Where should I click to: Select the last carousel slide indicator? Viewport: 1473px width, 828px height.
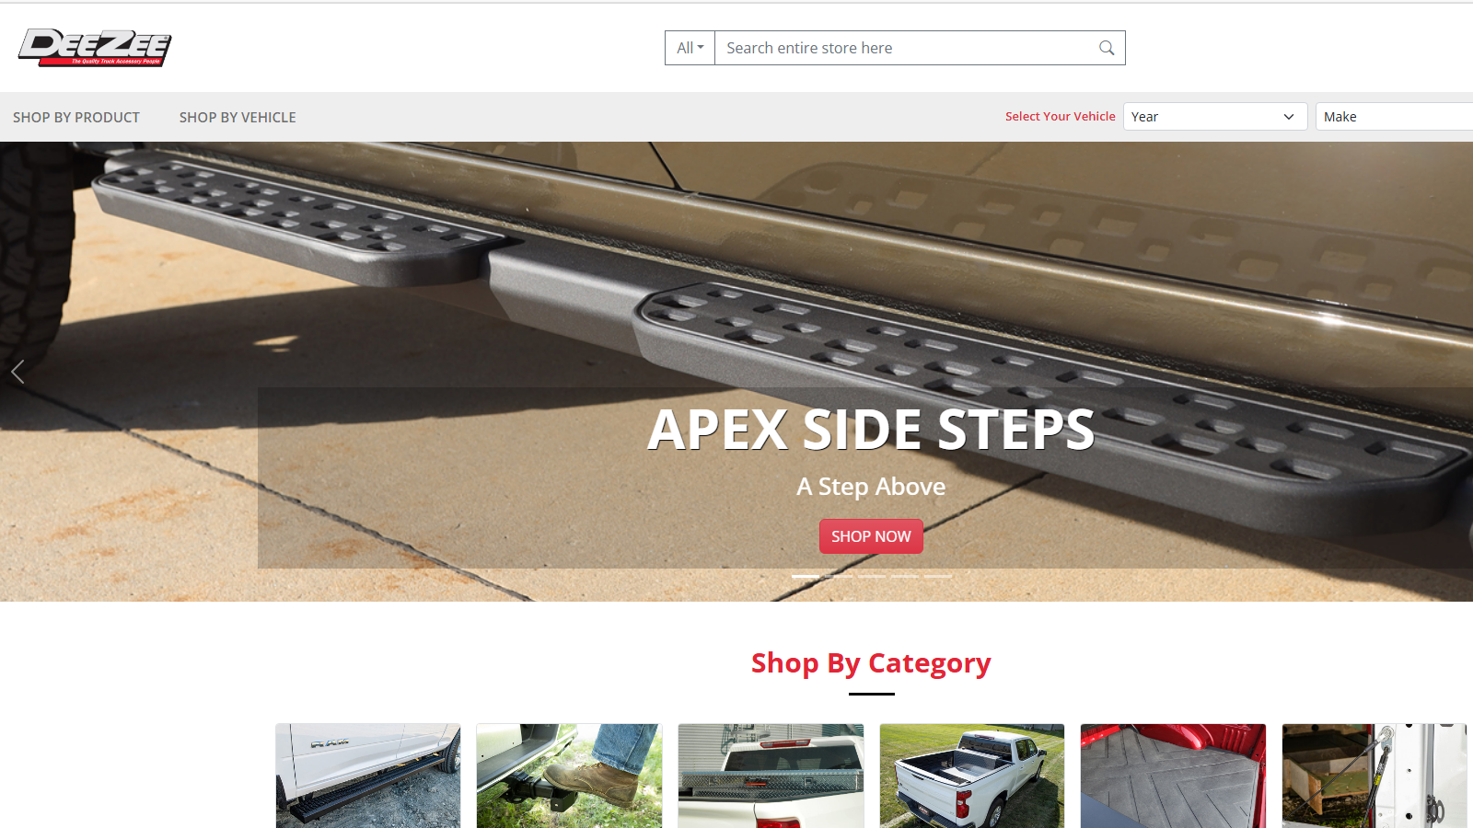point(938,576)
